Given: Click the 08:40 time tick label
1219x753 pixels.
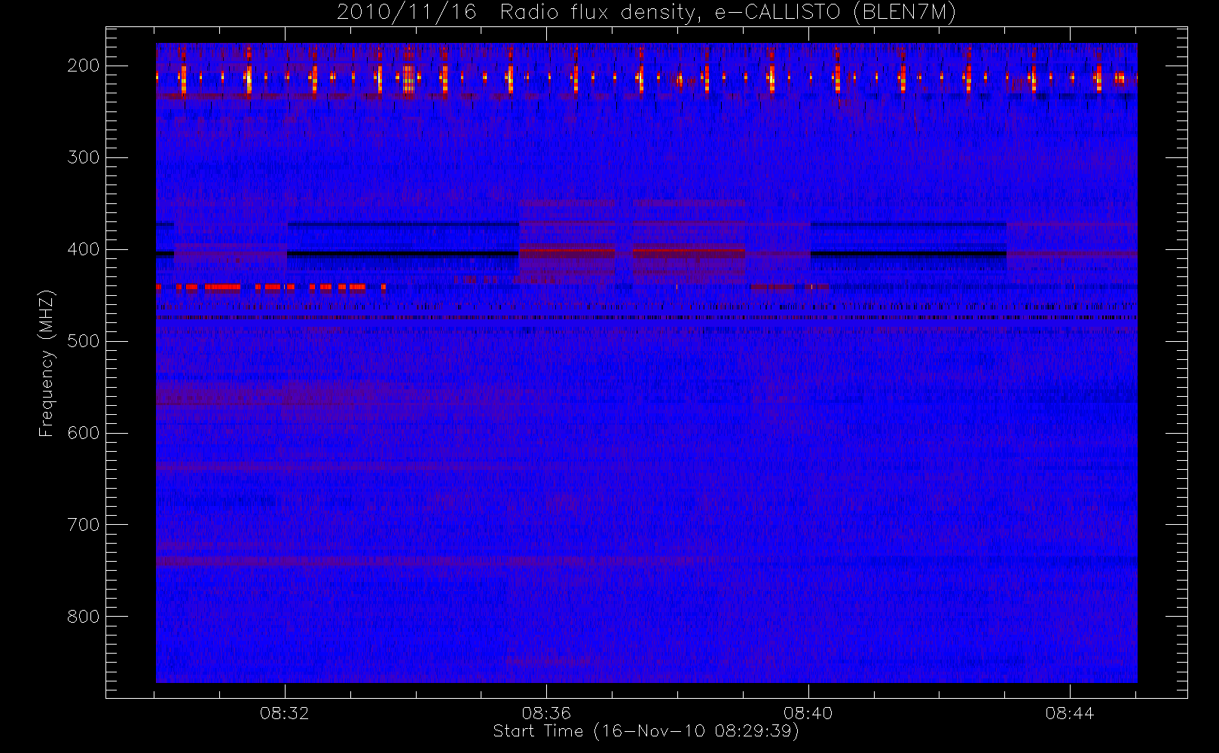Looking at the screenshot, I should pos(808,713).
